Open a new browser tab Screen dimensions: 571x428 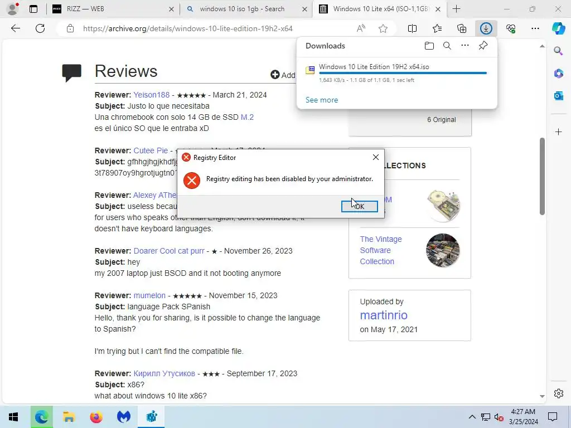click(x=456, y=9)
